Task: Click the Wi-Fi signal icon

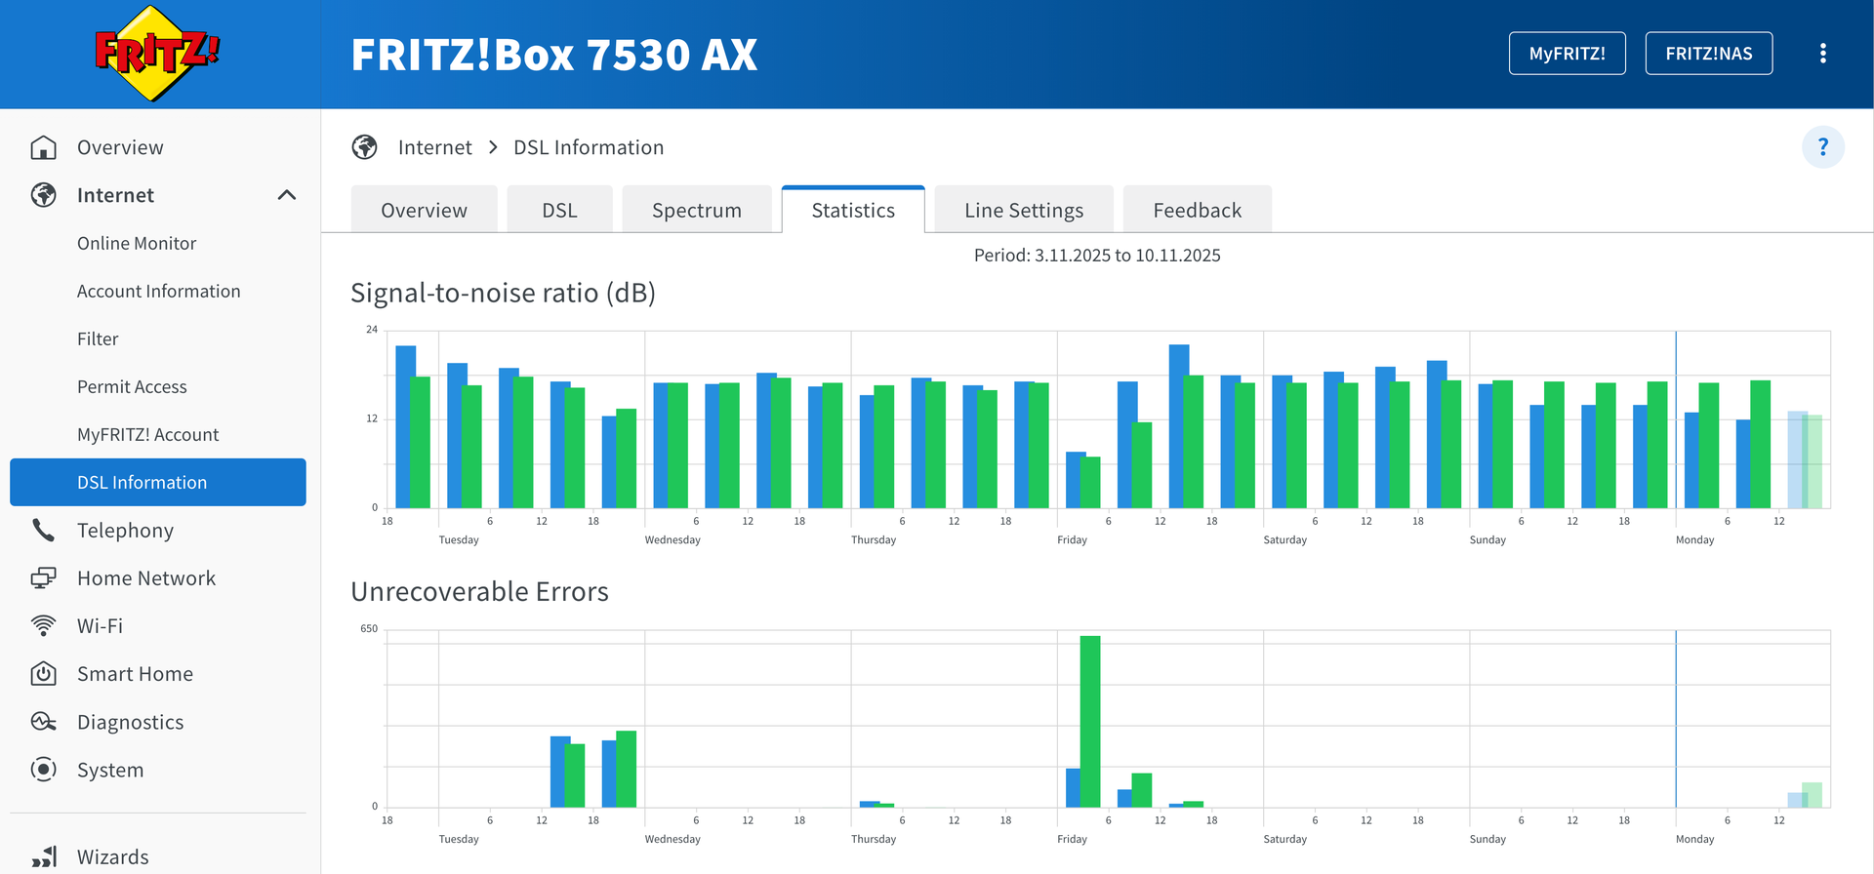Action: [43, 626]
